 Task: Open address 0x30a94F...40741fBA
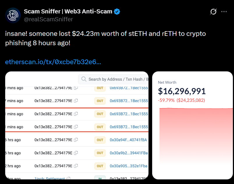[128, 140]
